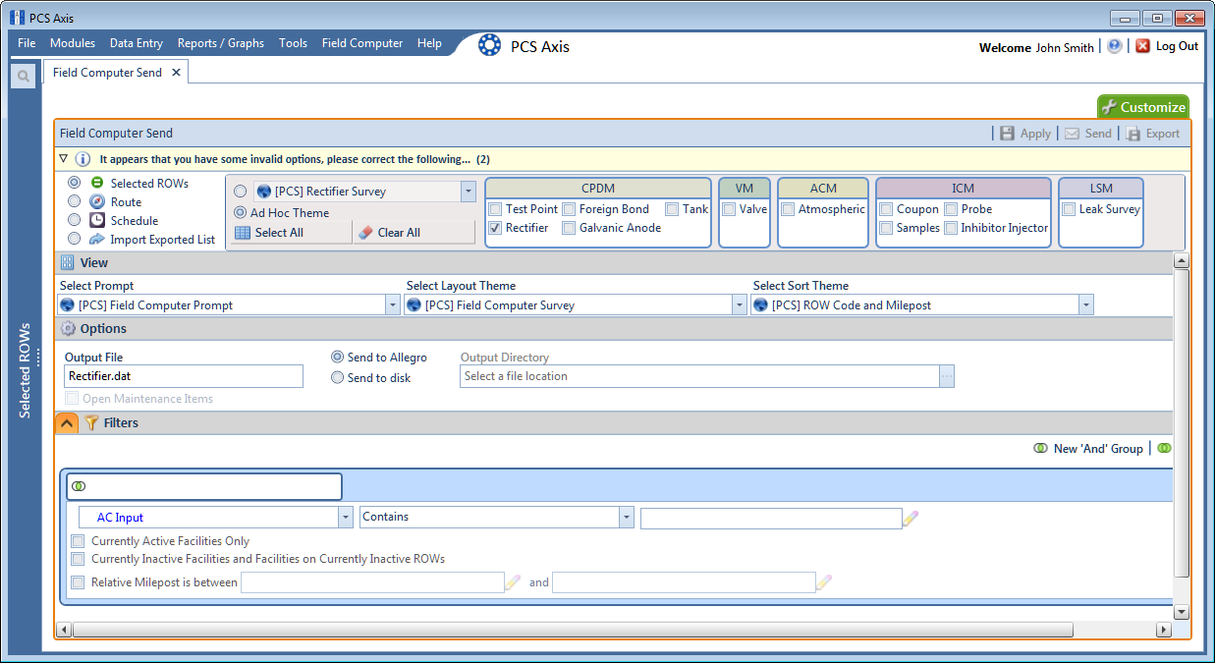Click the Select All button
Screen dimensions: 1215x663
click(291, 233)
